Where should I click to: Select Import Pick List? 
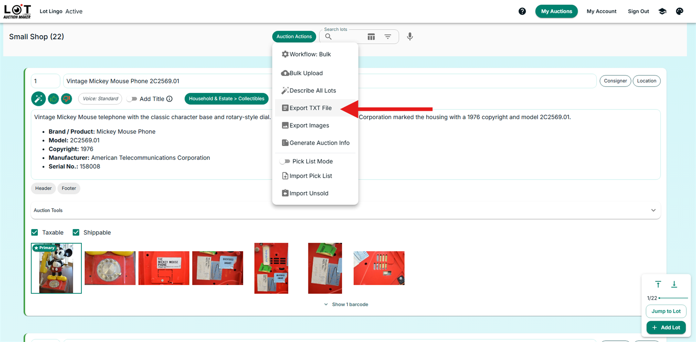point(315,176)
